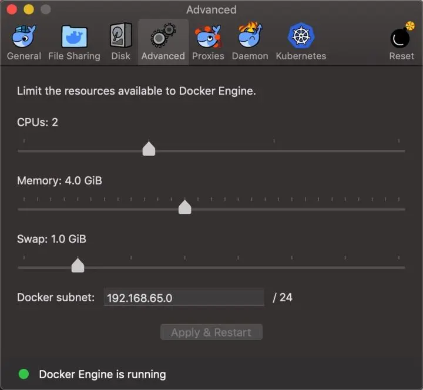This screenshot has width=423, height=390.
Task: Click the Memory slider handle
Action: tap(184, 207)
